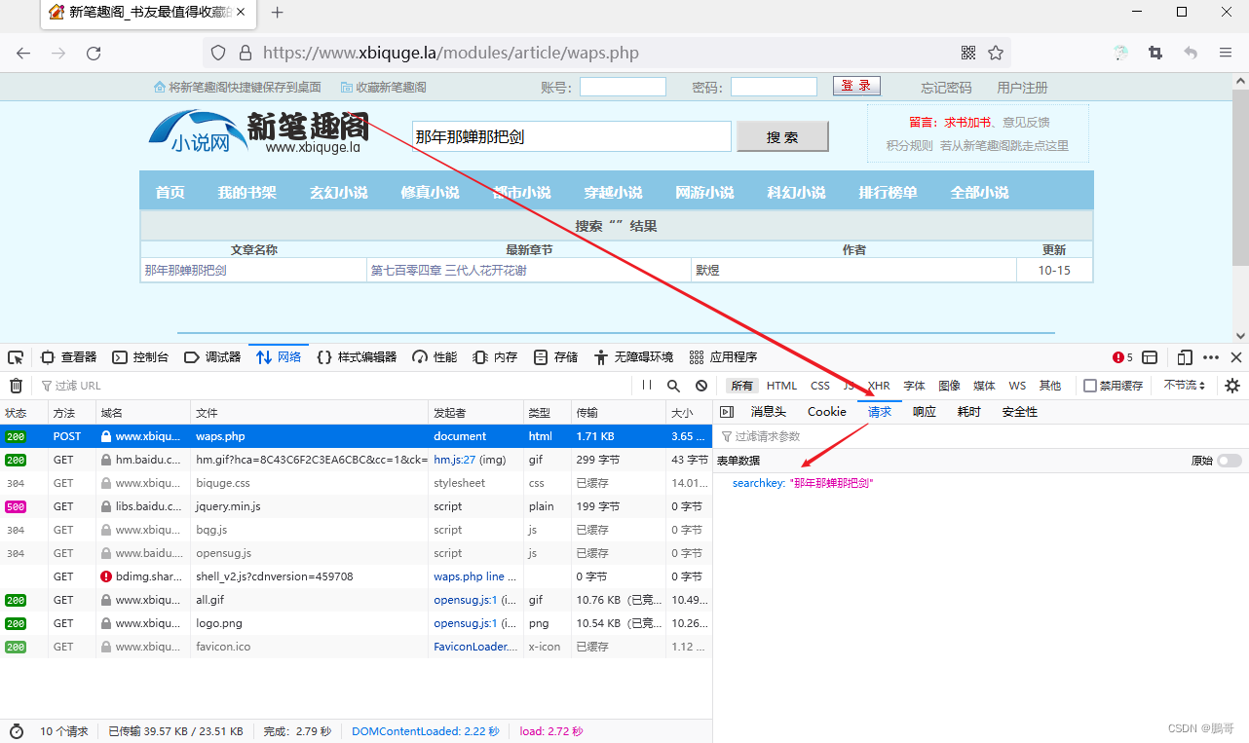Screen dimensions: 1249x743
Task: Filter requests by 字体 type
Action: [914, 386]
